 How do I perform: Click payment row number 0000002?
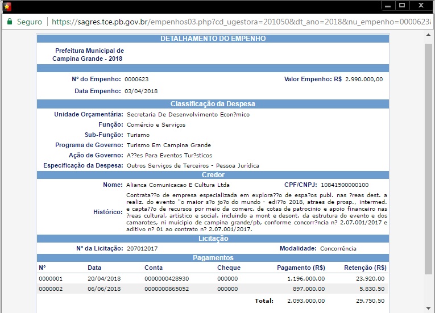coord(51,289)
